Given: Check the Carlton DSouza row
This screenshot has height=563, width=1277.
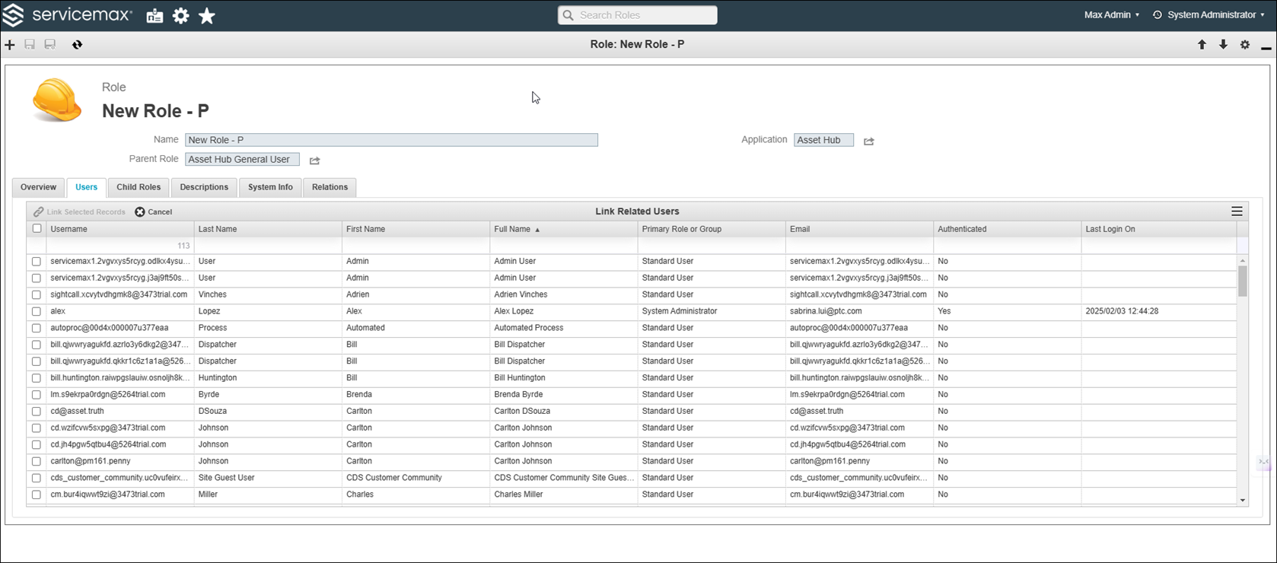Looking at the screenshot, I should tap(37, 412).
